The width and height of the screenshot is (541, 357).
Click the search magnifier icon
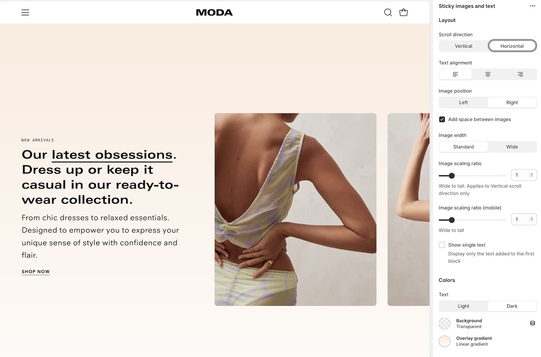pos(388,12)
